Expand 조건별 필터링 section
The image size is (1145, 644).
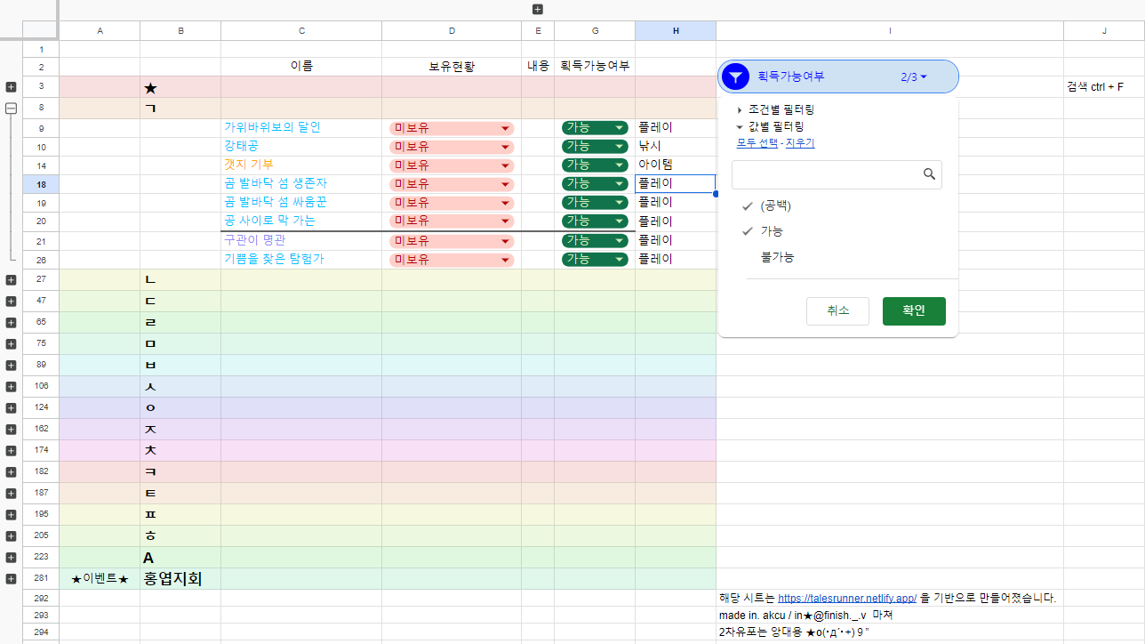pyautogui.click(x=775, y=109)
